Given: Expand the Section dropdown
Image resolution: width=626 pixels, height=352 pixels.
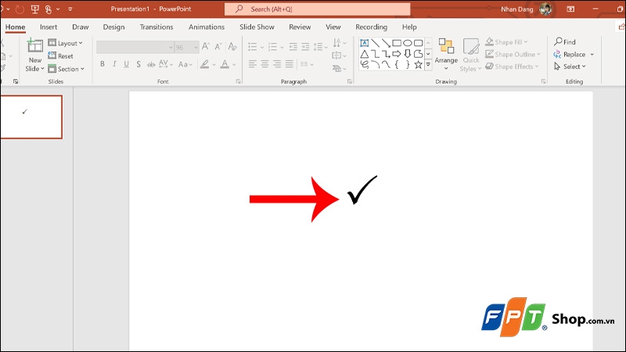Looking at the screenshot, I should click(67, 69).
